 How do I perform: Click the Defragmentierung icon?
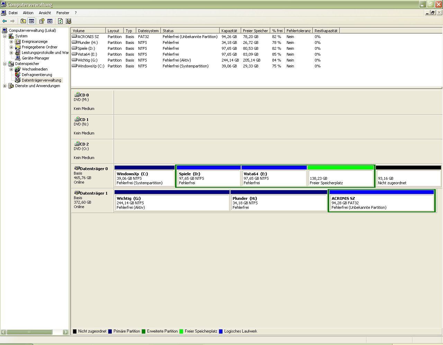18,75
